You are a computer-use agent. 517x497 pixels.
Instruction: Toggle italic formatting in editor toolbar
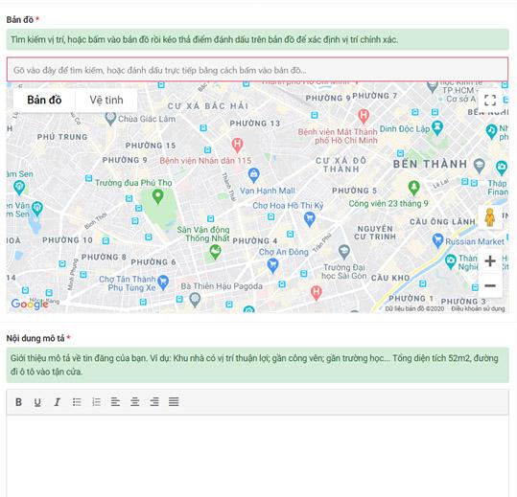[x=57, y=401]
